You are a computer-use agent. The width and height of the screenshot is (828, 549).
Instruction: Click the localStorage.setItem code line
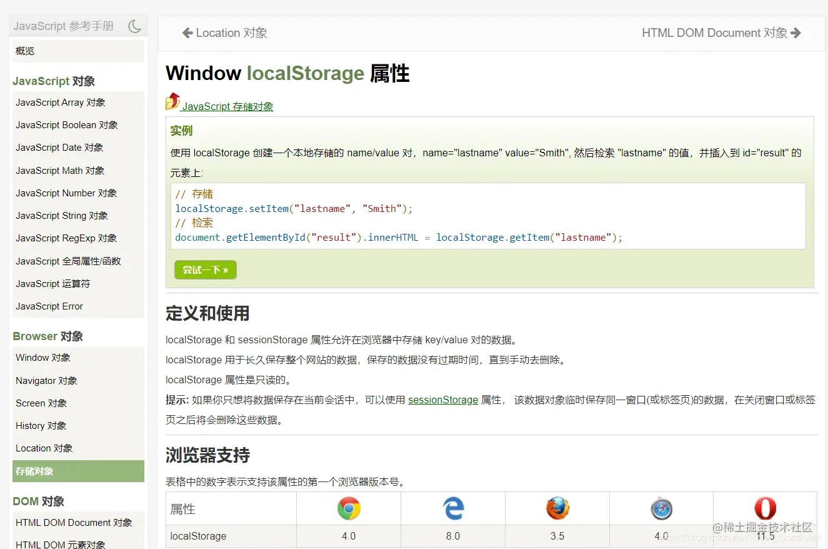click(294, 209)
